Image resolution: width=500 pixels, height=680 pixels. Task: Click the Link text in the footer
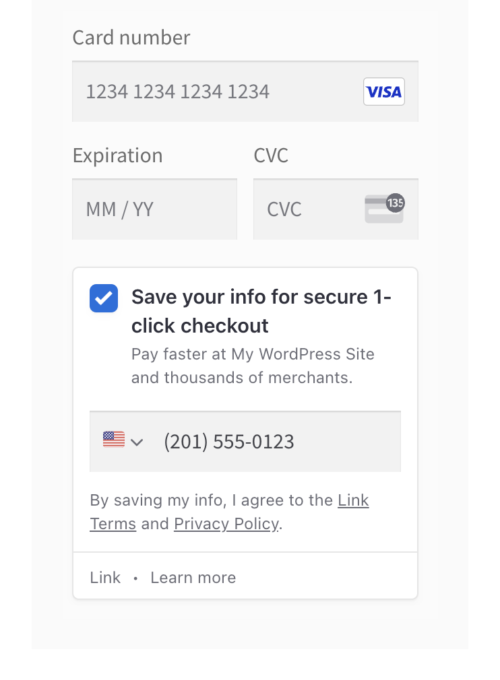[105, 578]
